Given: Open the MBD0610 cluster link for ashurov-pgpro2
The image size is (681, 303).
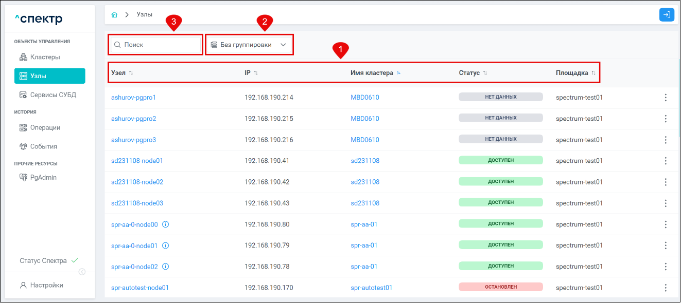Looking at the screenshot, I should (x=364, y=119).
